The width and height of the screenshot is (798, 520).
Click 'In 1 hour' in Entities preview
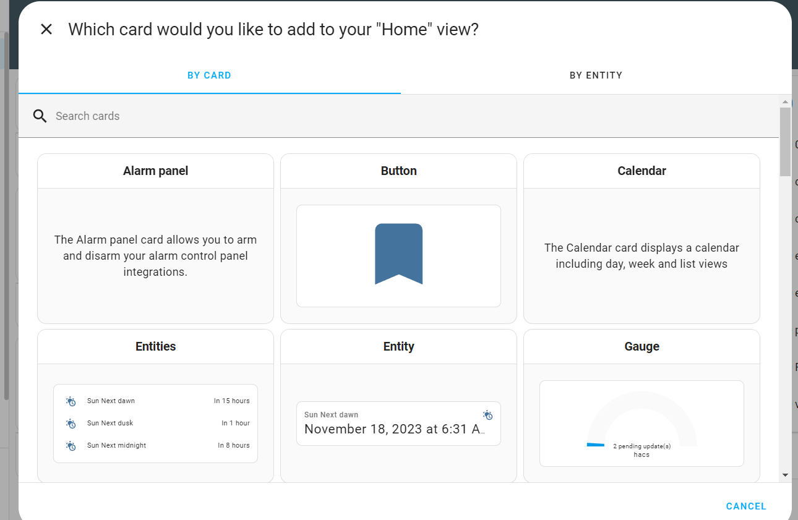(236, 424)
